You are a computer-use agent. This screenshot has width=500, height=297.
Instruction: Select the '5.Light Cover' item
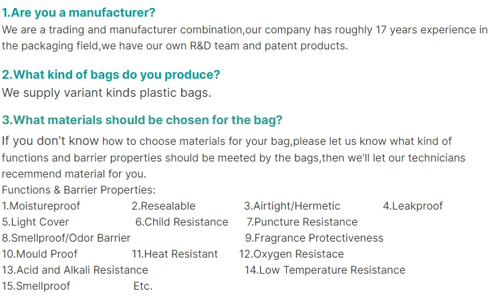35,222
